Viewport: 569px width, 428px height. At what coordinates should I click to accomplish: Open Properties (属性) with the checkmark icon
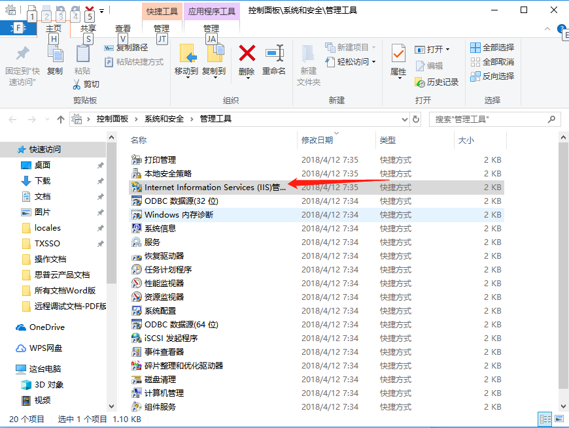point(398,54)
